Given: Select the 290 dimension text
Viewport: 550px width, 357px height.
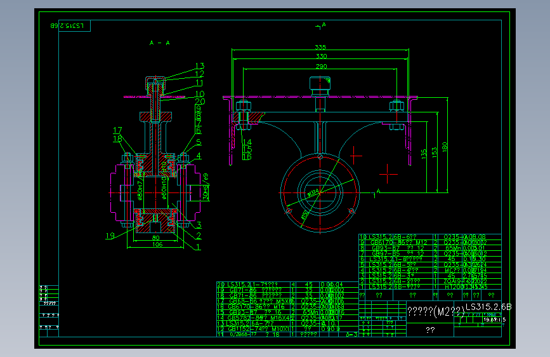Looking at the screenshot, I should (321, 67).
